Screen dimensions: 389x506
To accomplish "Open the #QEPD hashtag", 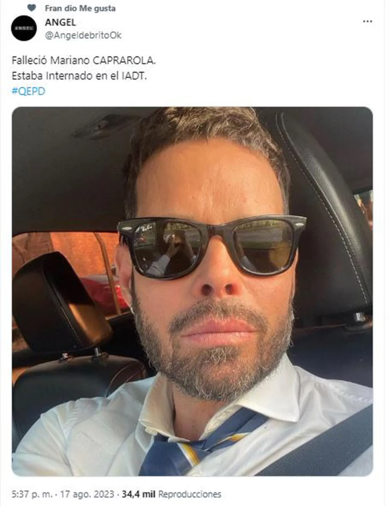I will pos(28,91).
